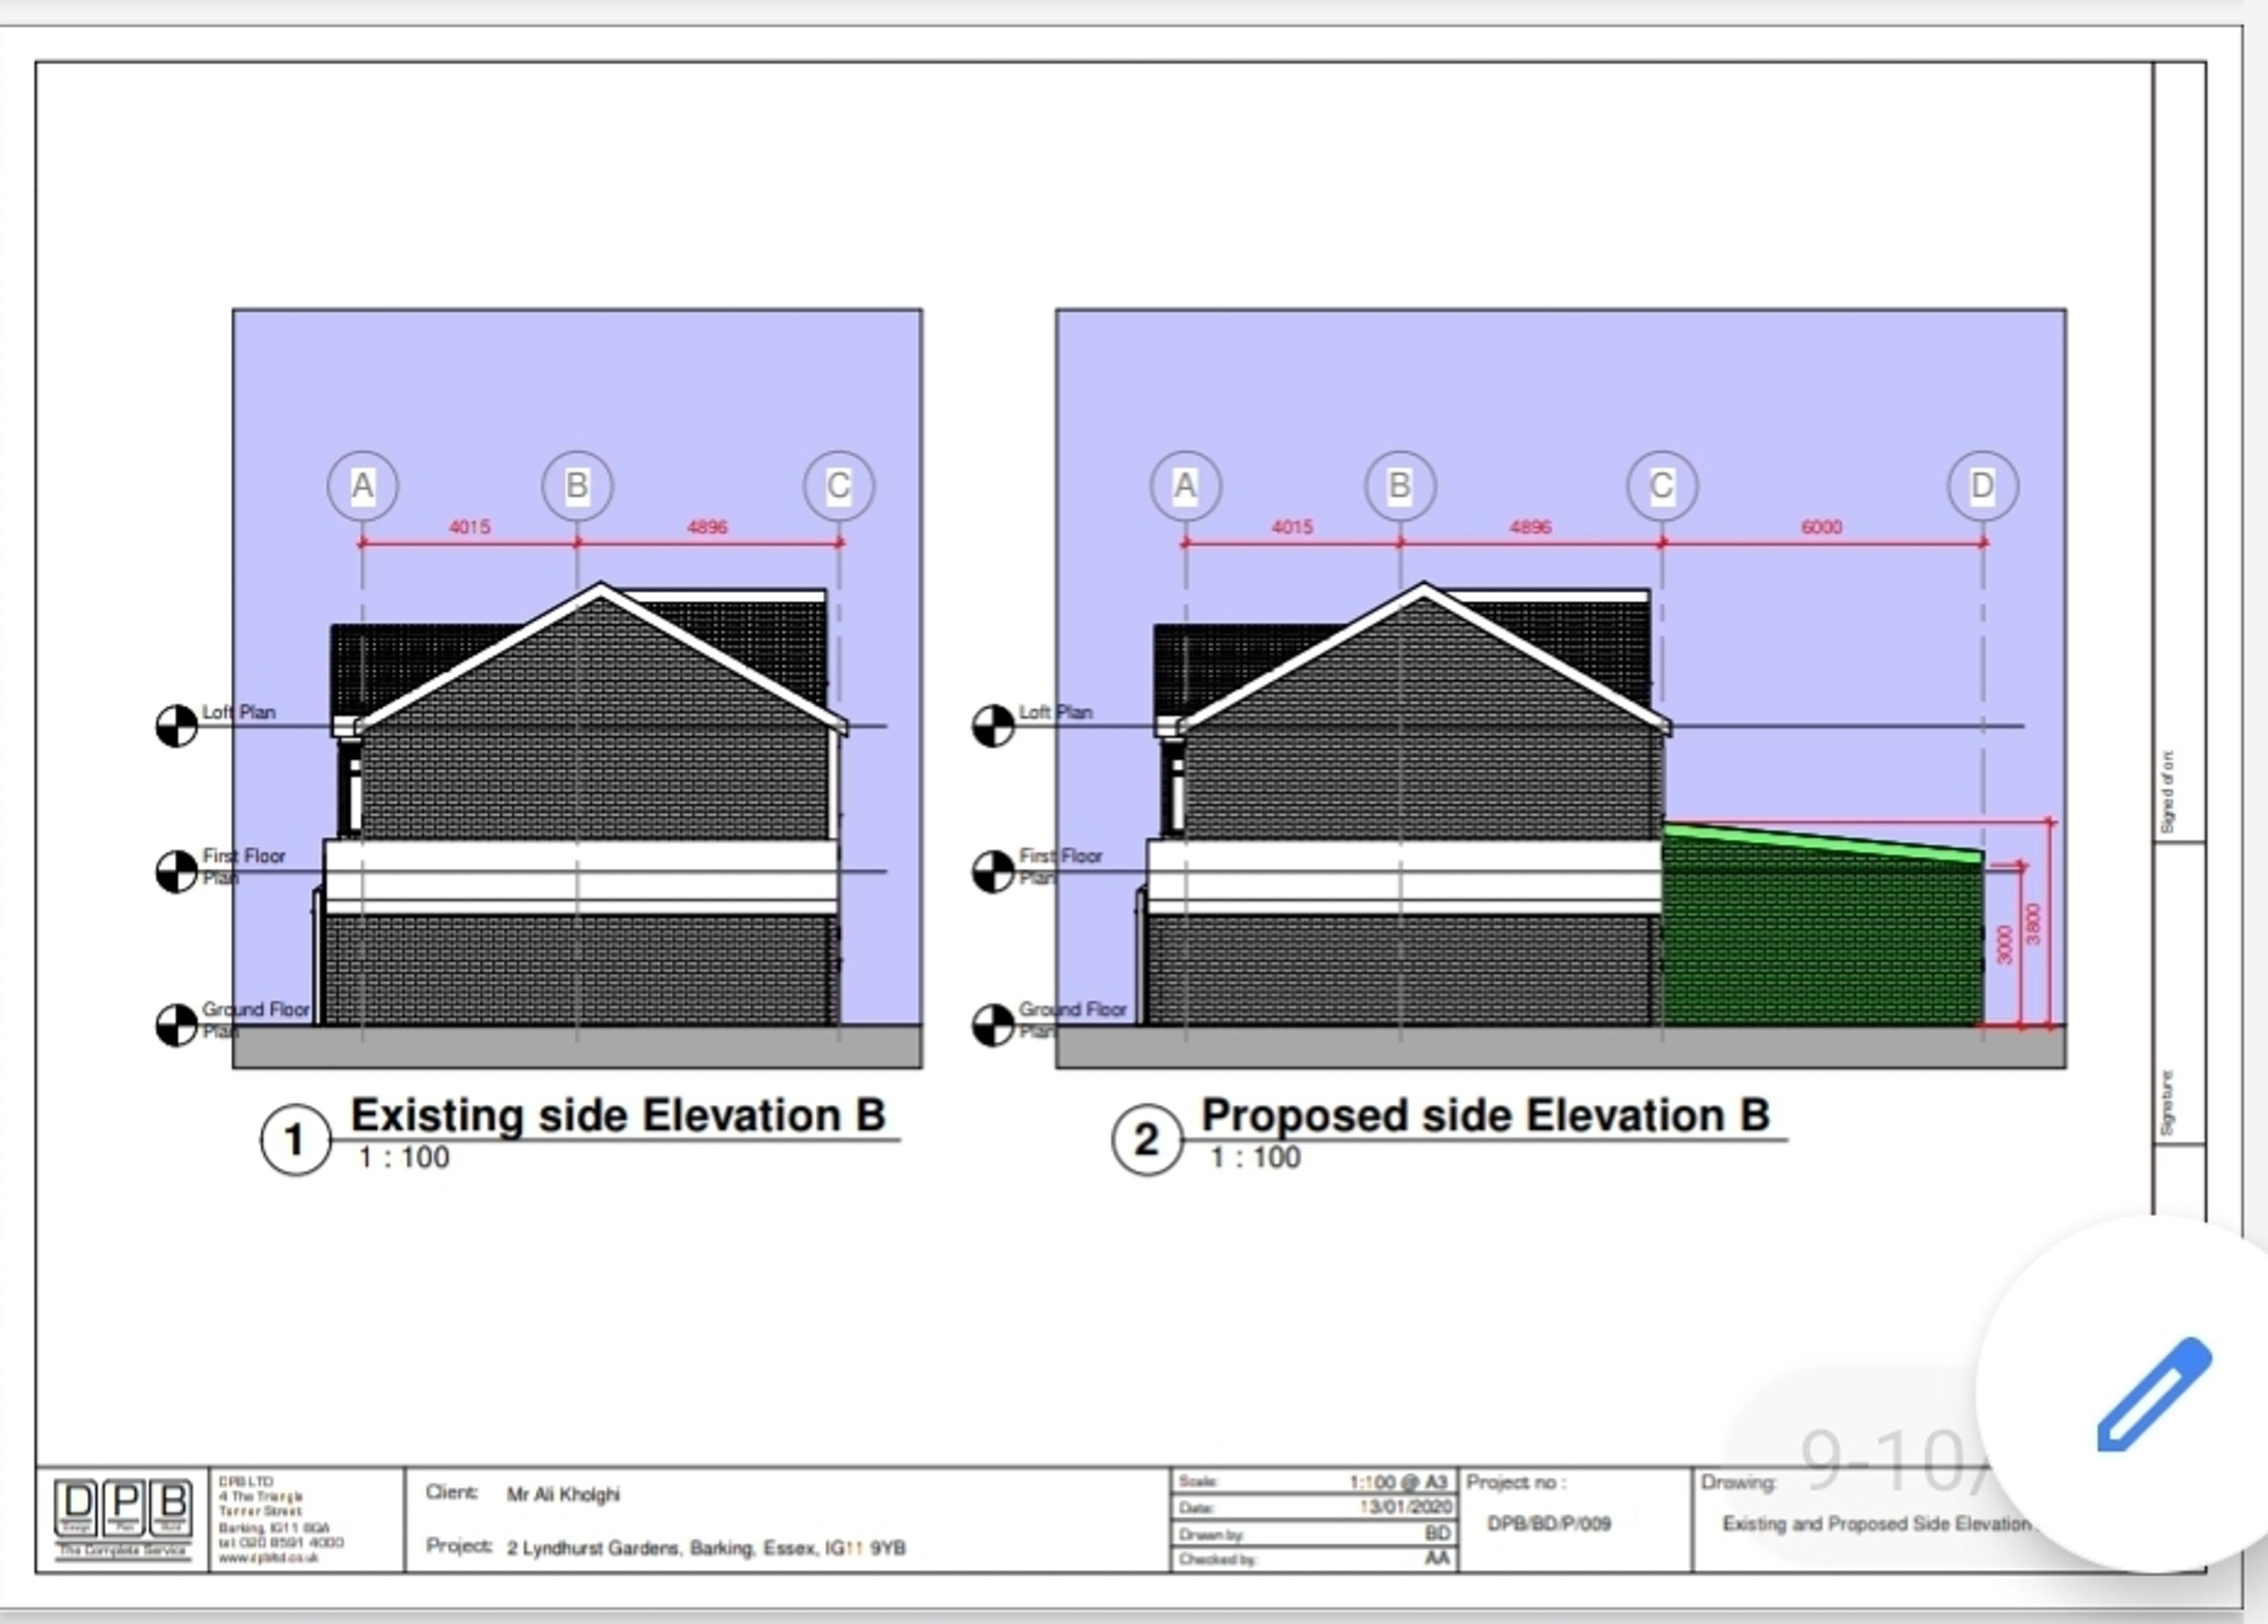Select grid bubble A in Existing elevation
Image resolution: width=2268 pixels, height=1624 pixels.
coord(362,486)
